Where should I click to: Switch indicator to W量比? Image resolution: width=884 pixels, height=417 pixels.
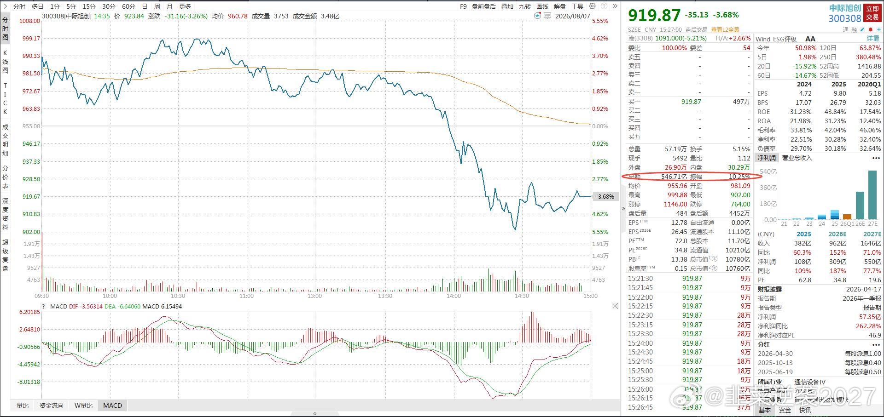click(x=83, y=406)
